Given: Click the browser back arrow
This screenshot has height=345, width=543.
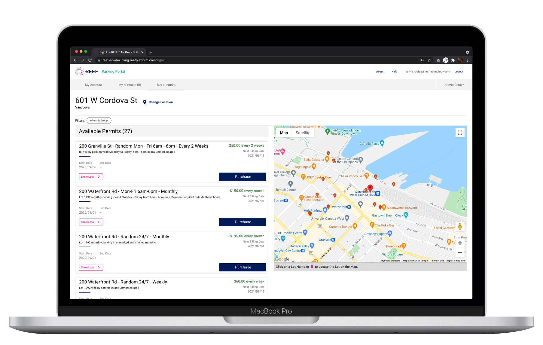Looking at the screenshot, I should (x=75, y=60).
